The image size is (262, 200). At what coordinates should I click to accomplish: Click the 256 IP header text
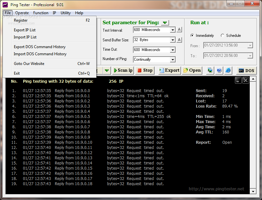pyautogui.click(x=116, y=81)
